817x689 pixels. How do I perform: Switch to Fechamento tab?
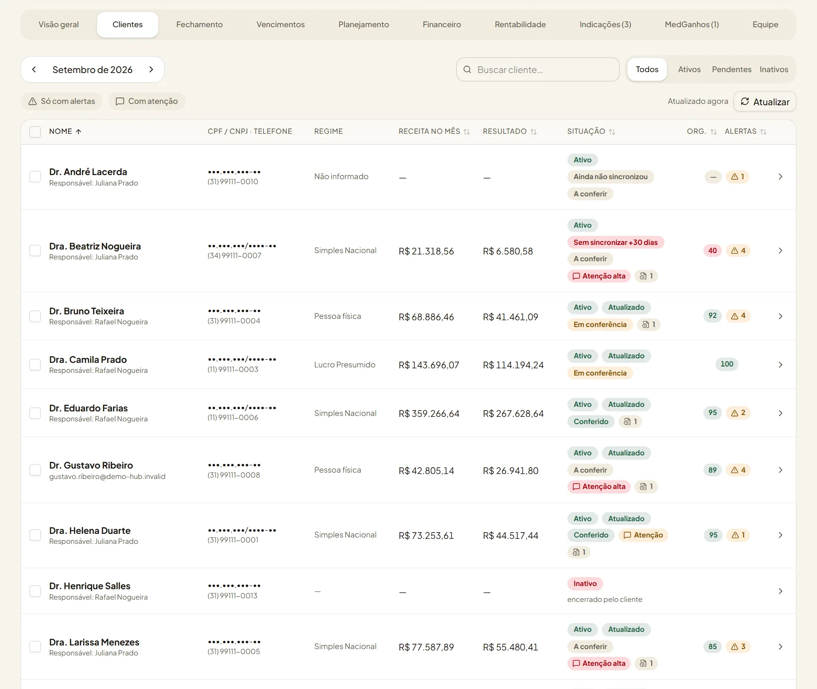point(199,24)
